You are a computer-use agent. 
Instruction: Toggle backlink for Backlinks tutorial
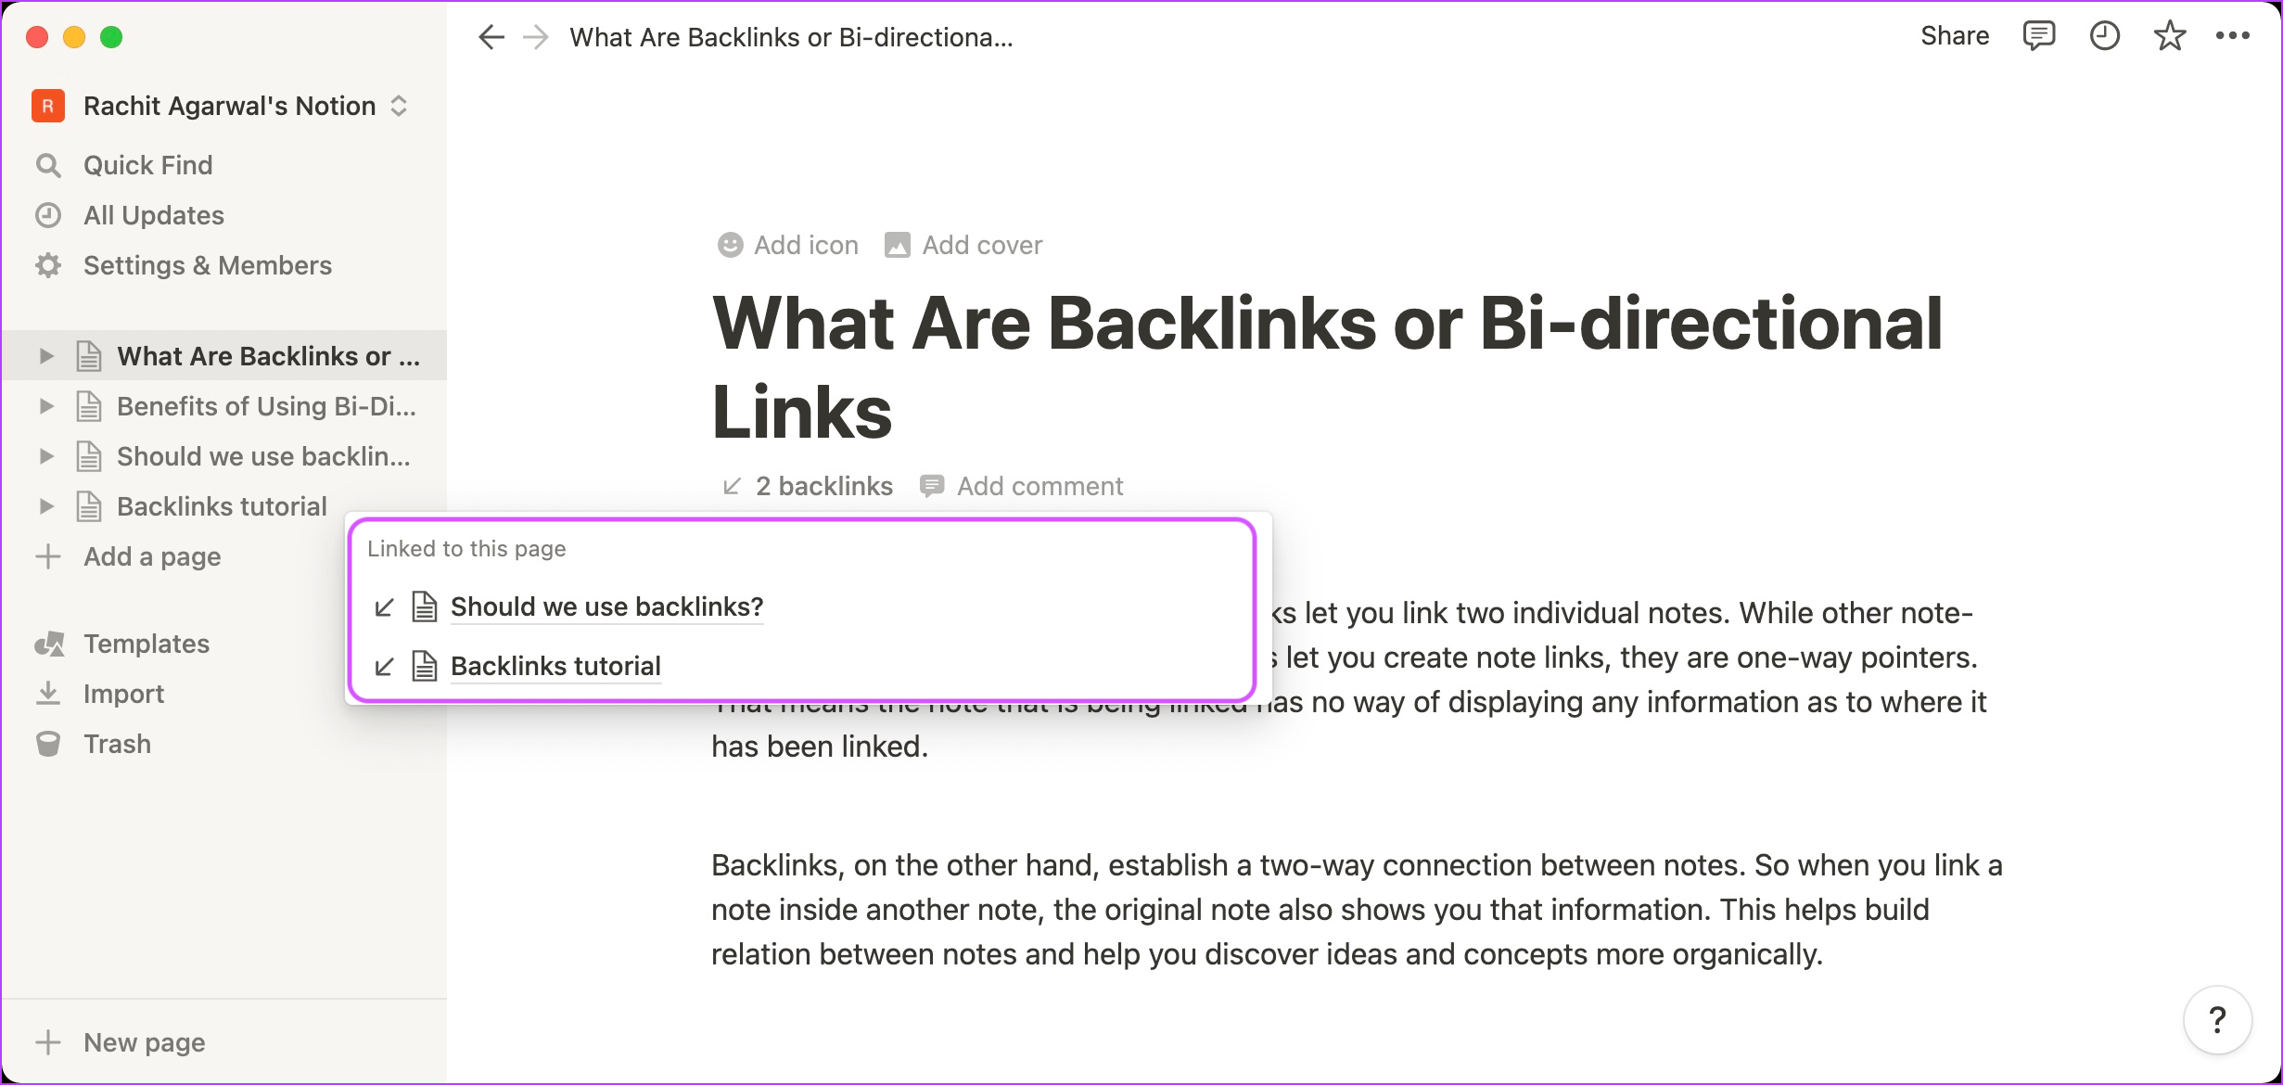(x=385, y=666)
